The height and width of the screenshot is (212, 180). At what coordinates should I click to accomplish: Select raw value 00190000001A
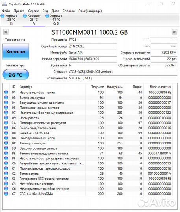tap(160, 174)
